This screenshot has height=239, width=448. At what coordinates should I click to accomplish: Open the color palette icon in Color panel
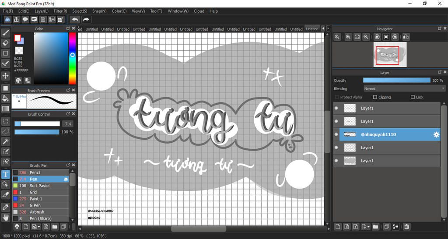pos(18,81)
